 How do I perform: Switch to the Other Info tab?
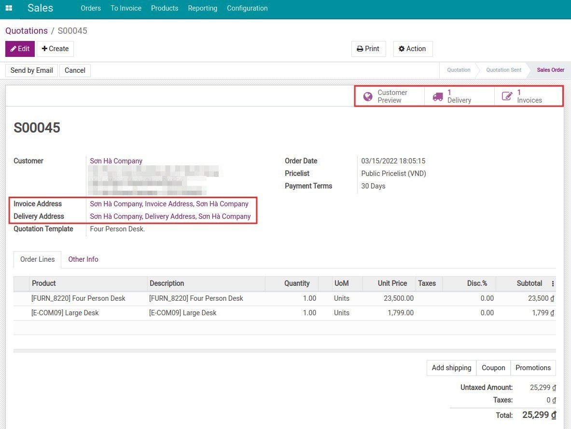point(83,259)
